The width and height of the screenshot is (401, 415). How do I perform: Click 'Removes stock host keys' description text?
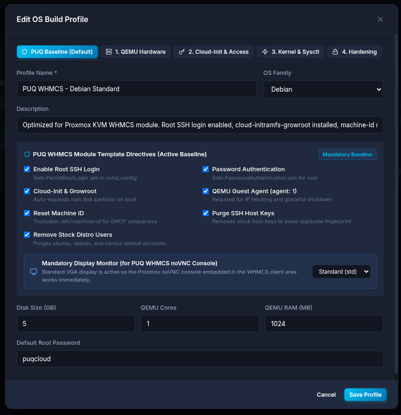tap(282, 221)
